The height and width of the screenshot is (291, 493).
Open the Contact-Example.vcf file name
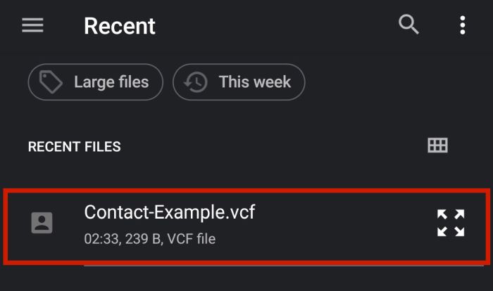click(x=170, y=212)
